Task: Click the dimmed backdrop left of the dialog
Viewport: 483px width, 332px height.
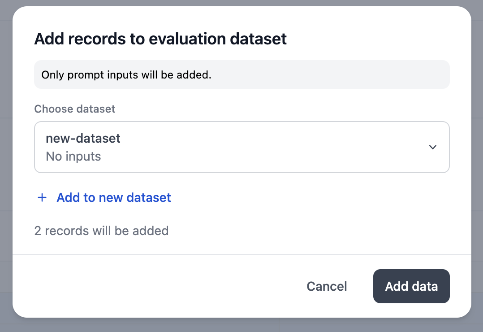Action: click(x=6, y=166)
